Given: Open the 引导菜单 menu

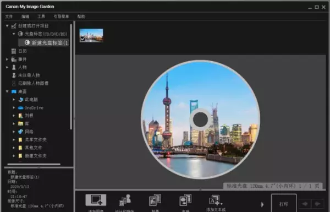Looking at the screenshot, I should point(61,17).
